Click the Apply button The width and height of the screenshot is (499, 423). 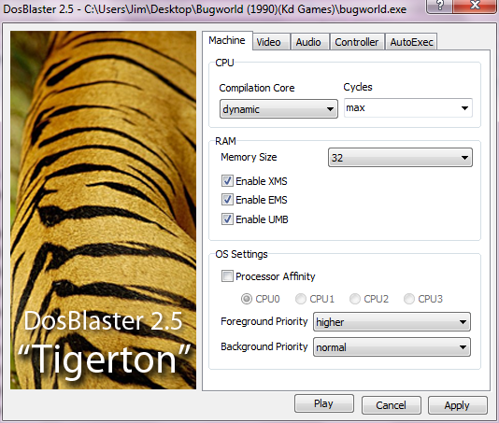pyautogui.click(x=457, y=405)
